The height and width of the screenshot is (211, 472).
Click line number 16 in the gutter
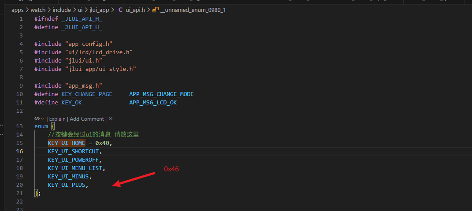click(x=19, y=151)
